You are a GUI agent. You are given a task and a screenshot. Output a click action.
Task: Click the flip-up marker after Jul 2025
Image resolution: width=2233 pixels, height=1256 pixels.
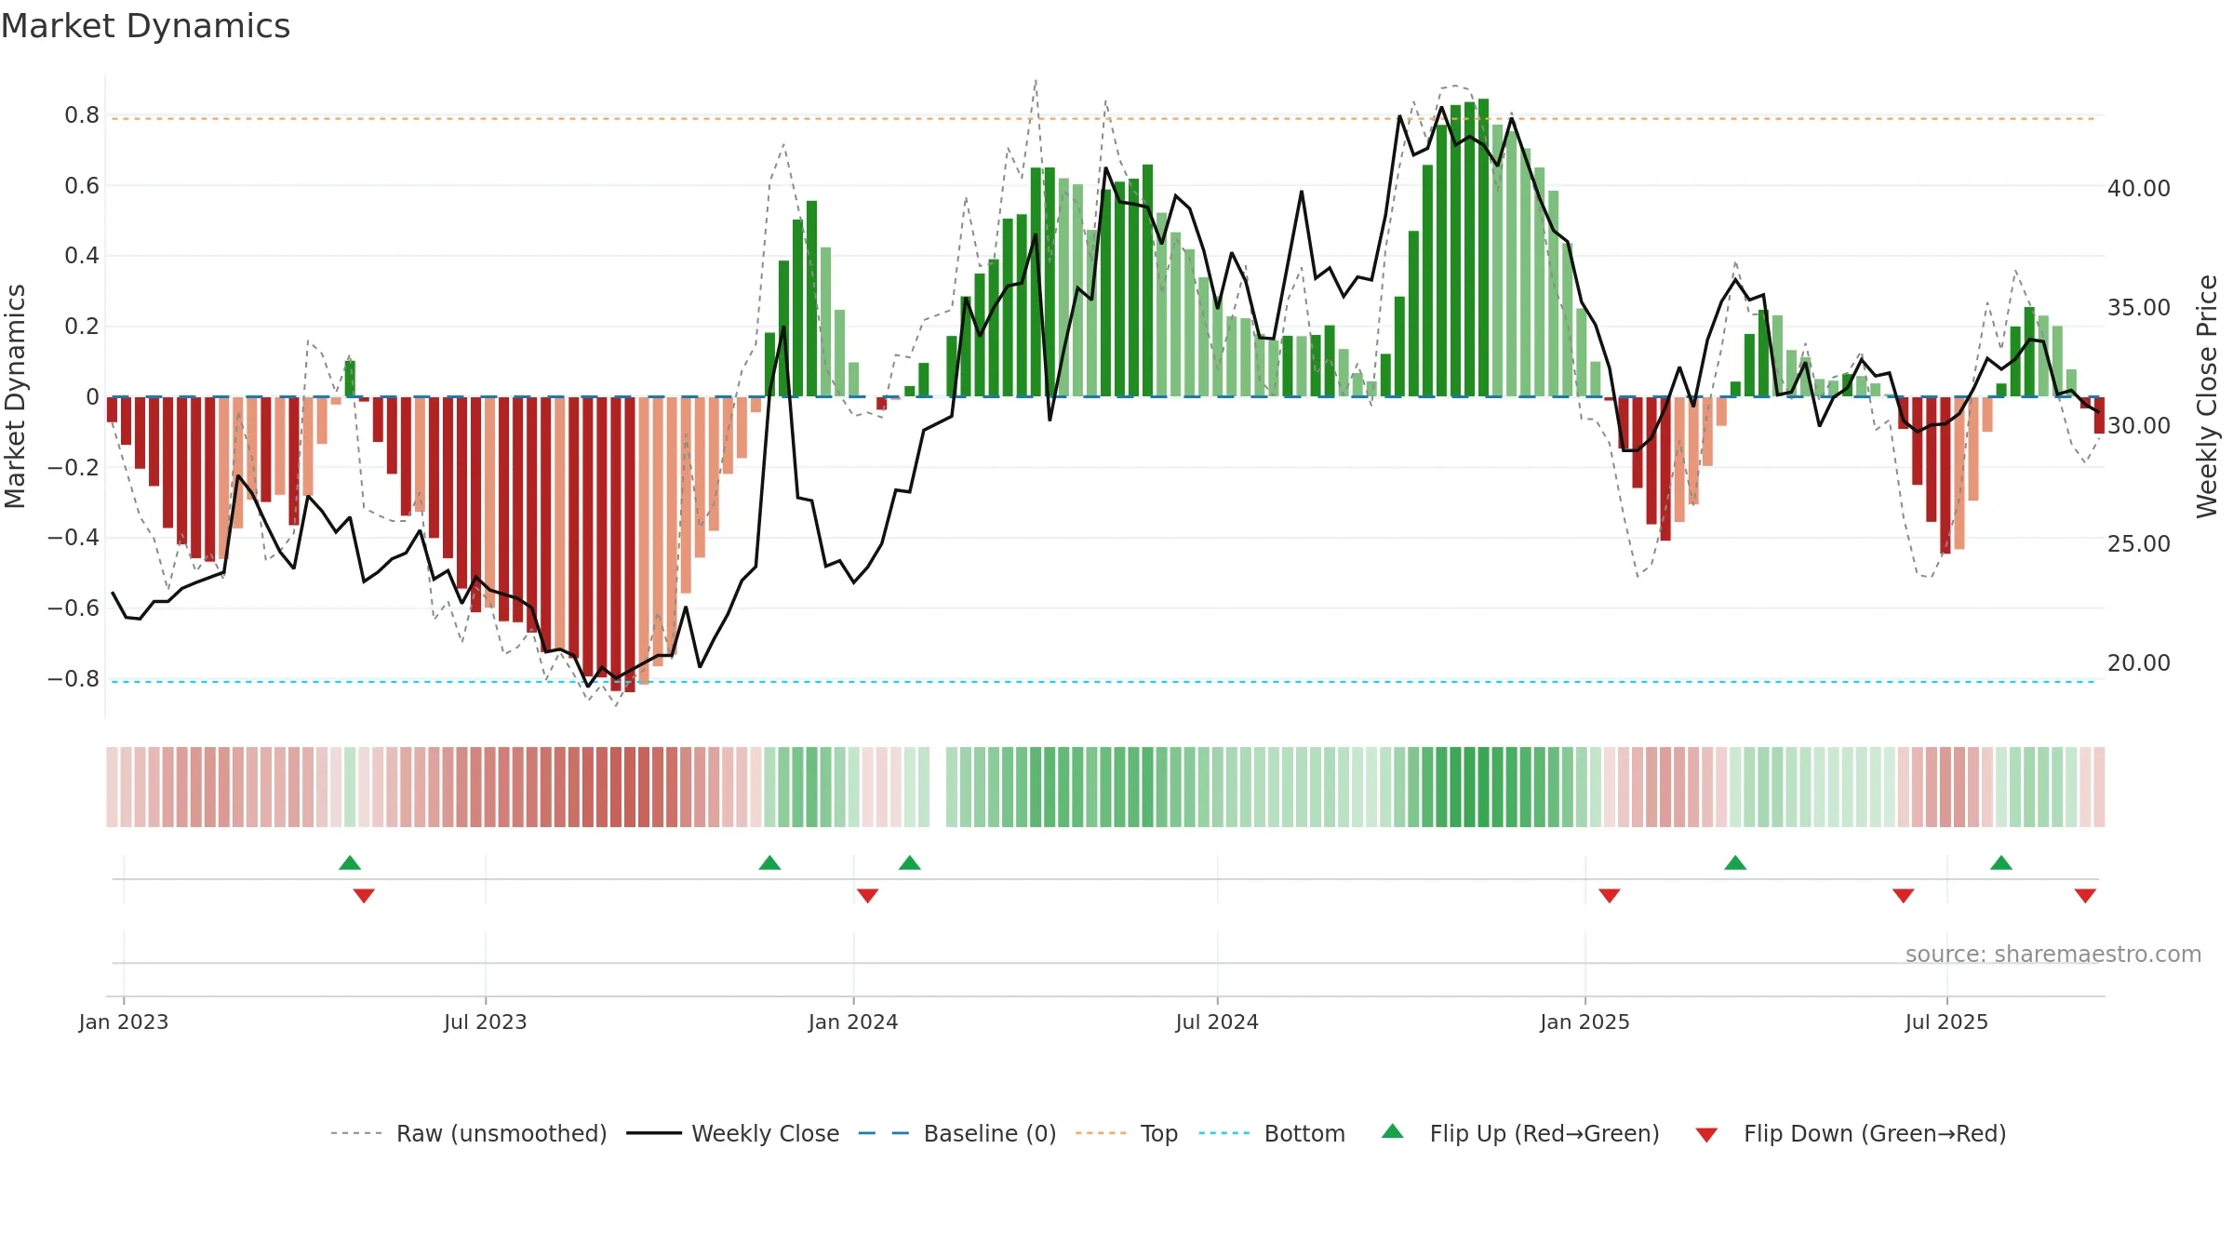point(2001,862)
